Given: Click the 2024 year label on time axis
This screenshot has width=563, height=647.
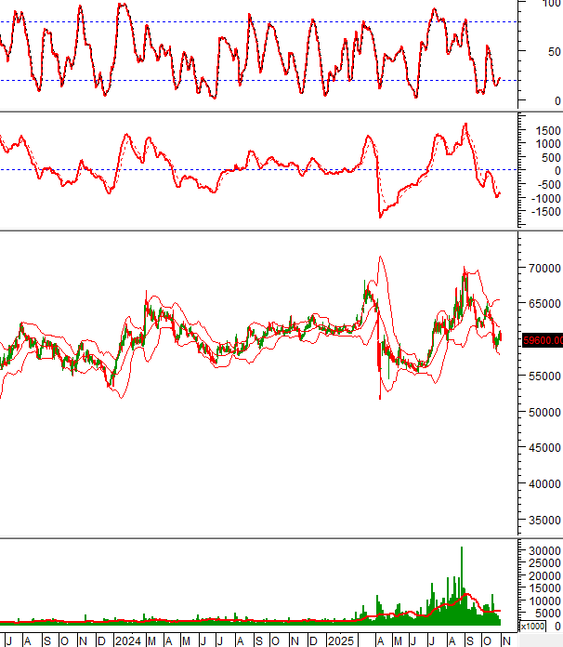Looking at the screenshot, I should tap(127, 641).
